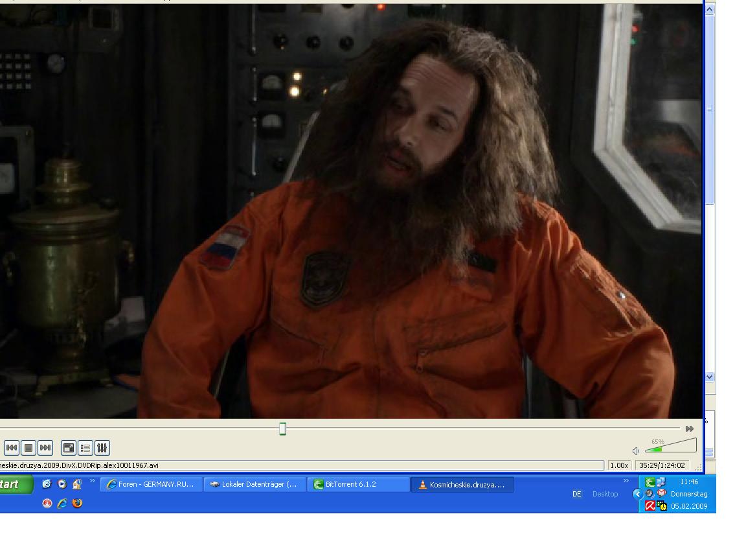Click the background window scrollbar up arrow
746x560 pixels.
point(709,10)
